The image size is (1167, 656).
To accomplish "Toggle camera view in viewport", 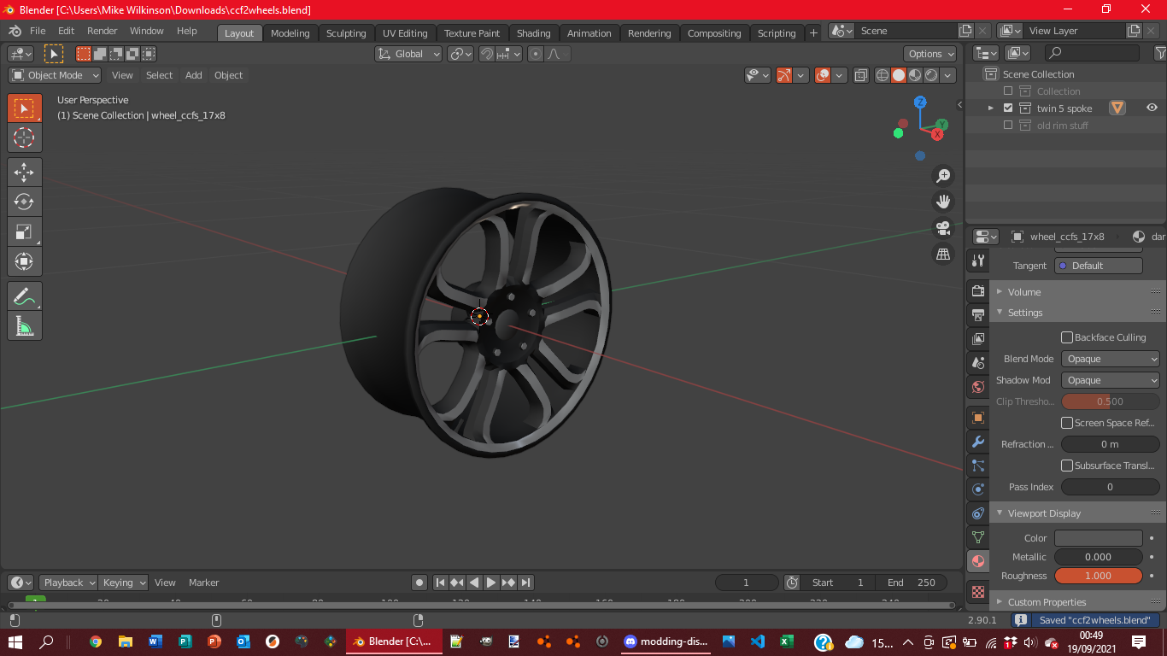I will click(x=943, y=228).
